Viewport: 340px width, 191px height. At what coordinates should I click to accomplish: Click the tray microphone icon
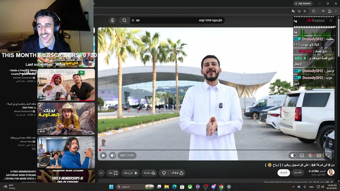[x=305, y=187]
